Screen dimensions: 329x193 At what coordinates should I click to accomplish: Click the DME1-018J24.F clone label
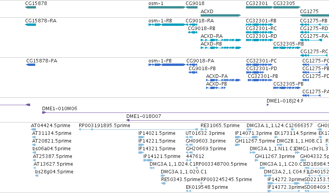pos(285,101)
